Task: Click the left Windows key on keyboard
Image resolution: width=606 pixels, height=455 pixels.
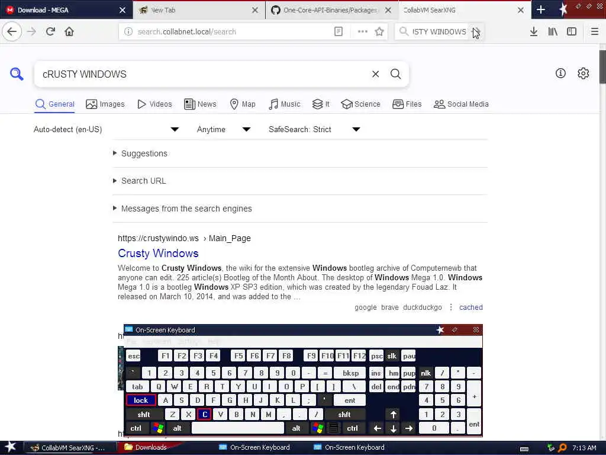Action: point(157,428)
